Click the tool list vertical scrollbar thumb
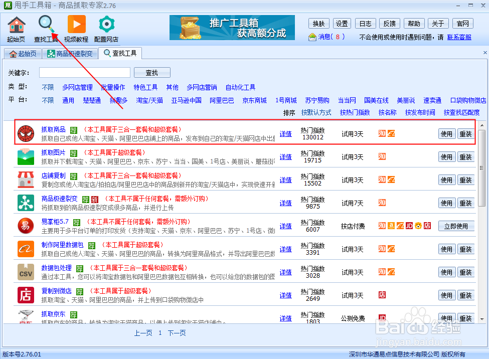The image size is (489, 359). click(482, 168)
